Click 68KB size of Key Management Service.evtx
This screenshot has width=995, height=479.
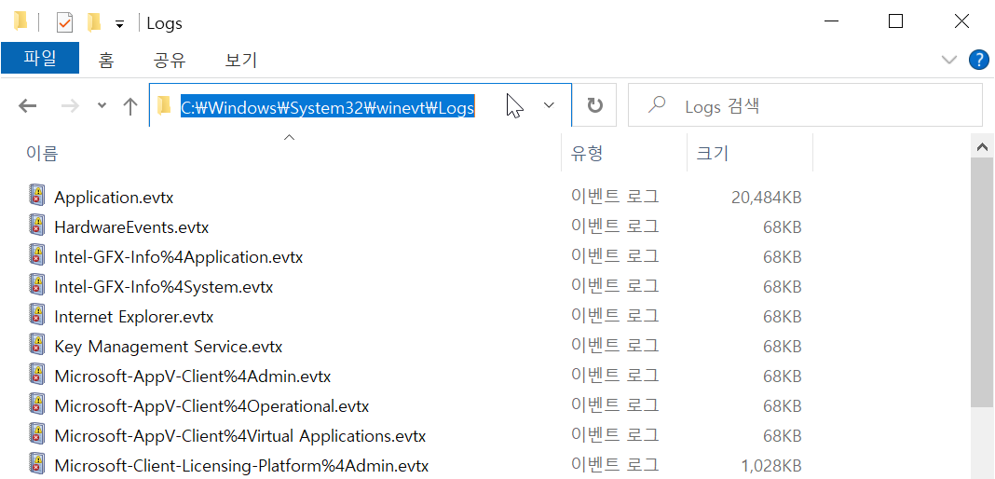tap(782, 347)
